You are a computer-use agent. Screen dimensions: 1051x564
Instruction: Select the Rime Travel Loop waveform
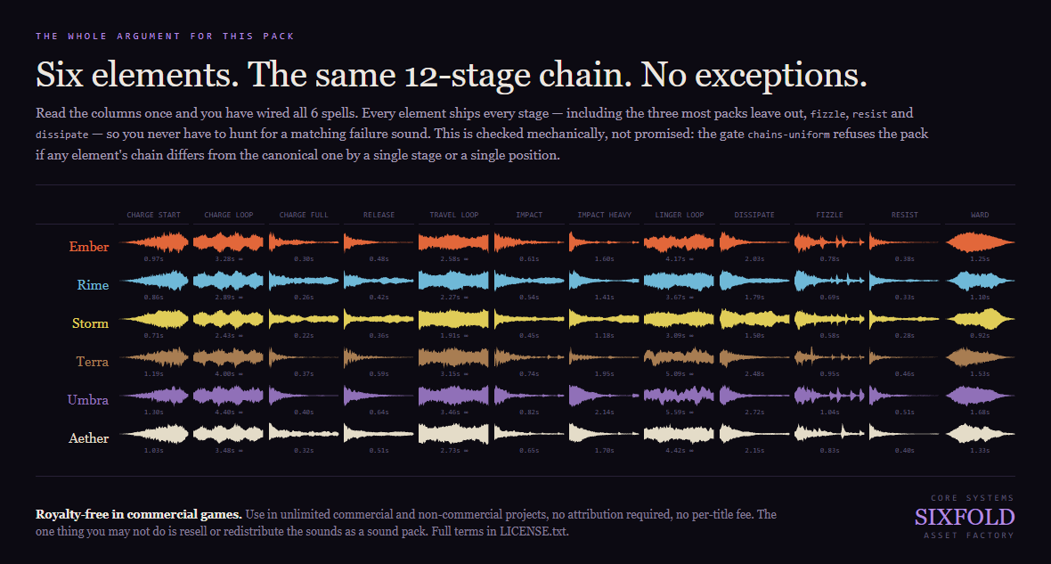[x=453, y=281]
